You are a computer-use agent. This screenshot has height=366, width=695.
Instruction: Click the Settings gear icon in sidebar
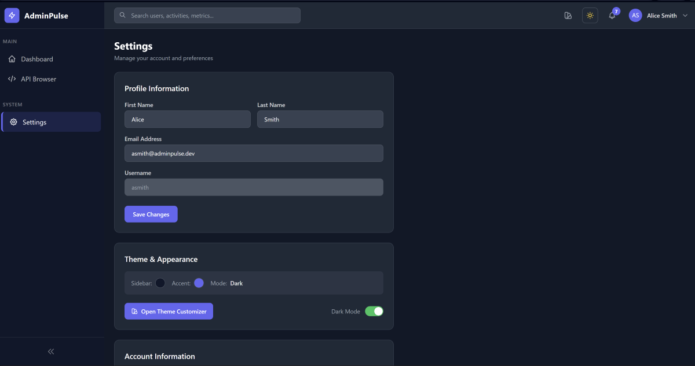tap(14, 122)
